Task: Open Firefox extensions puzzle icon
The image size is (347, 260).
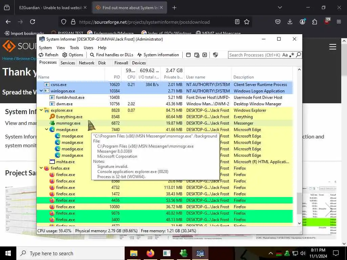Action: pos(314,22)
